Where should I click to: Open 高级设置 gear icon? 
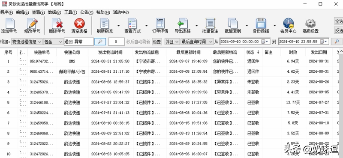310,24
